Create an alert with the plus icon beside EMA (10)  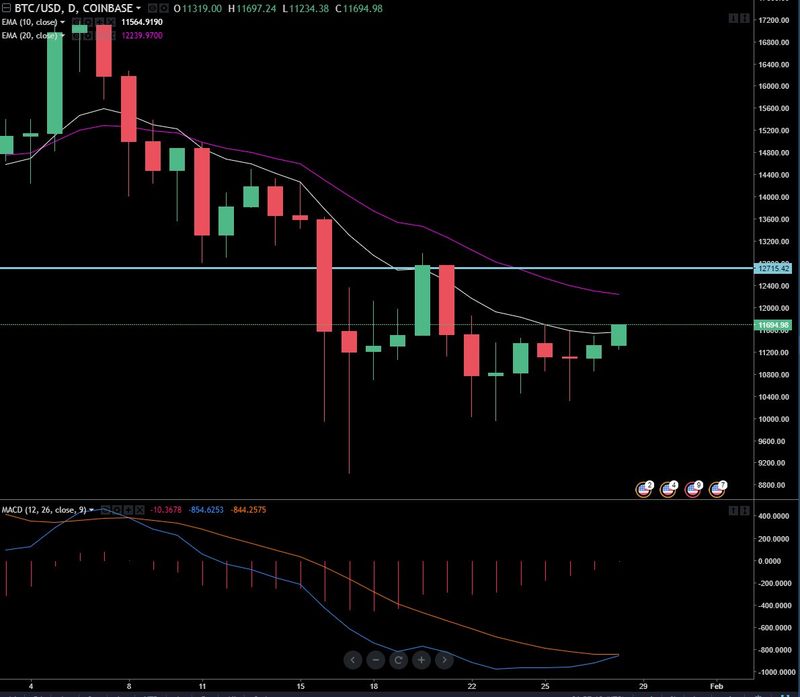(x=99, y=22)
